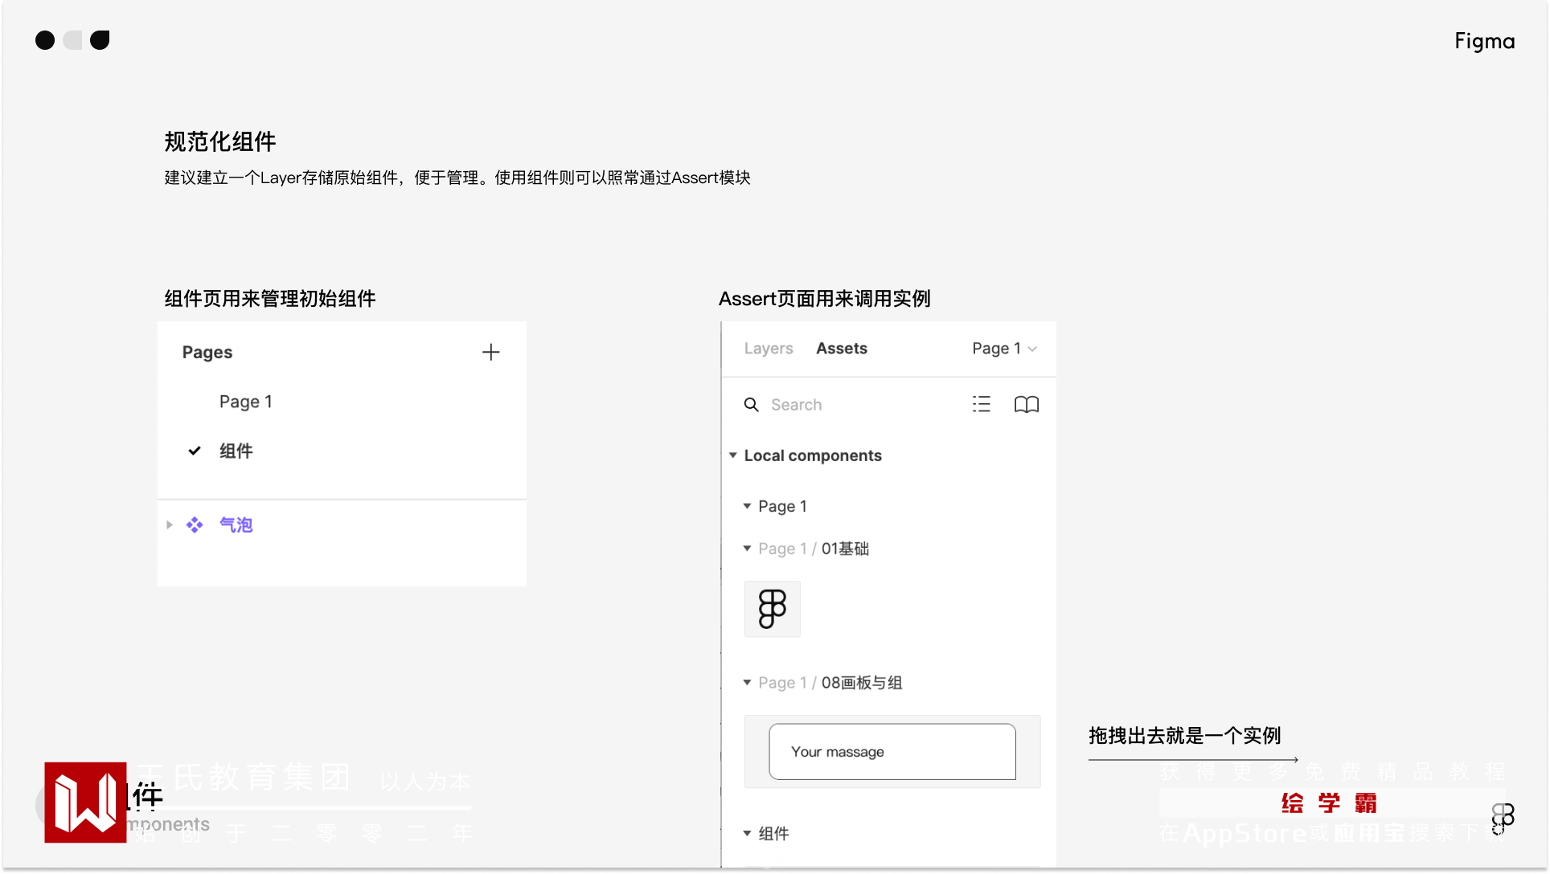Click small Figma logo at bottom right

(x=1503, y=818)
